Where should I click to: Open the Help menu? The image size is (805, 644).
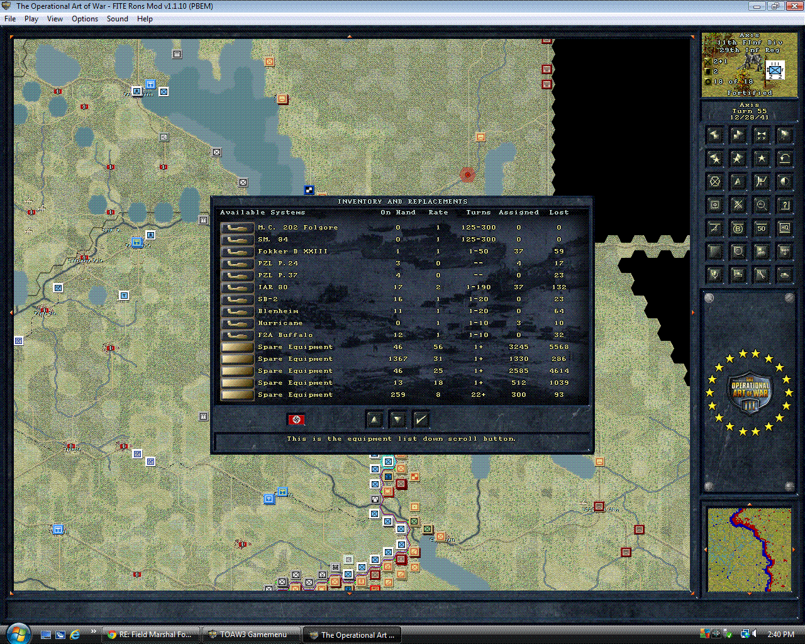(x=145, y=19)
